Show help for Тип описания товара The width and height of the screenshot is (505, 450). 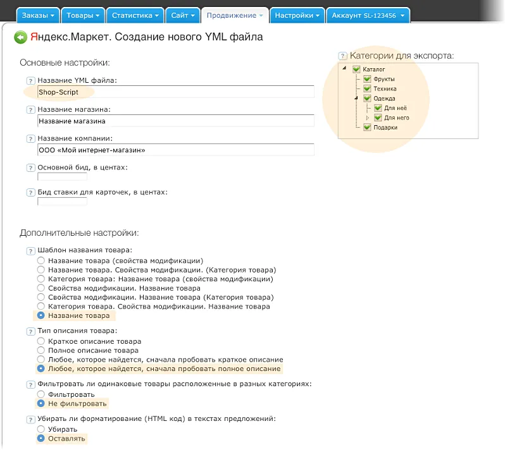30,332
